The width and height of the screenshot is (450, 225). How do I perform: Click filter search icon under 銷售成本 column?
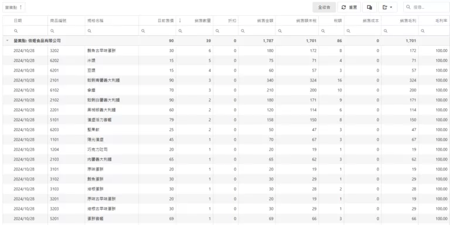coord(348,30)
